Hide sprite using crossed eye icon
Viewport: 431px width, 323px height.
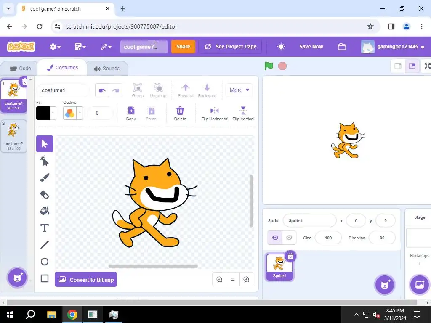[289, 238]
